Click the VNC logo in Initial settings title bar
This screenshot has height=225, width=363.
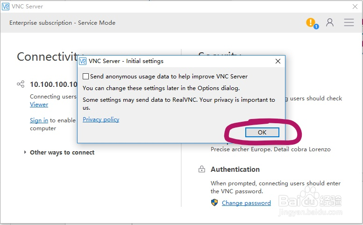pos(83,61)
